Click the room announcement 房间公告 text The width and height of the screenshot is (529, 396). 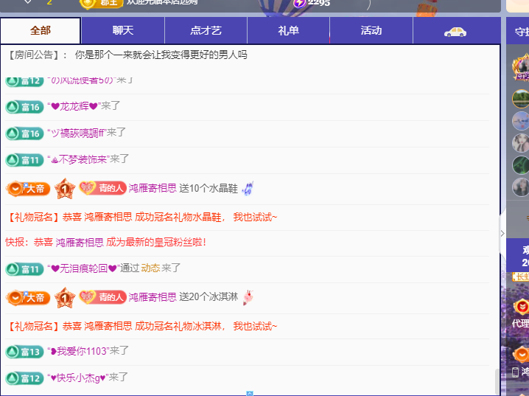(128, 55)
